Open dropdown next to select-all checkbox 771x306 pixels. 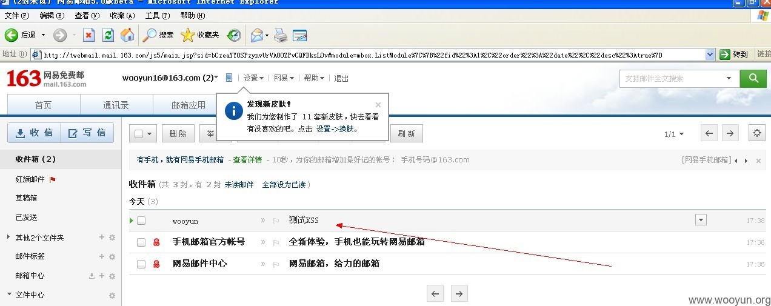(x=149, y=134)
